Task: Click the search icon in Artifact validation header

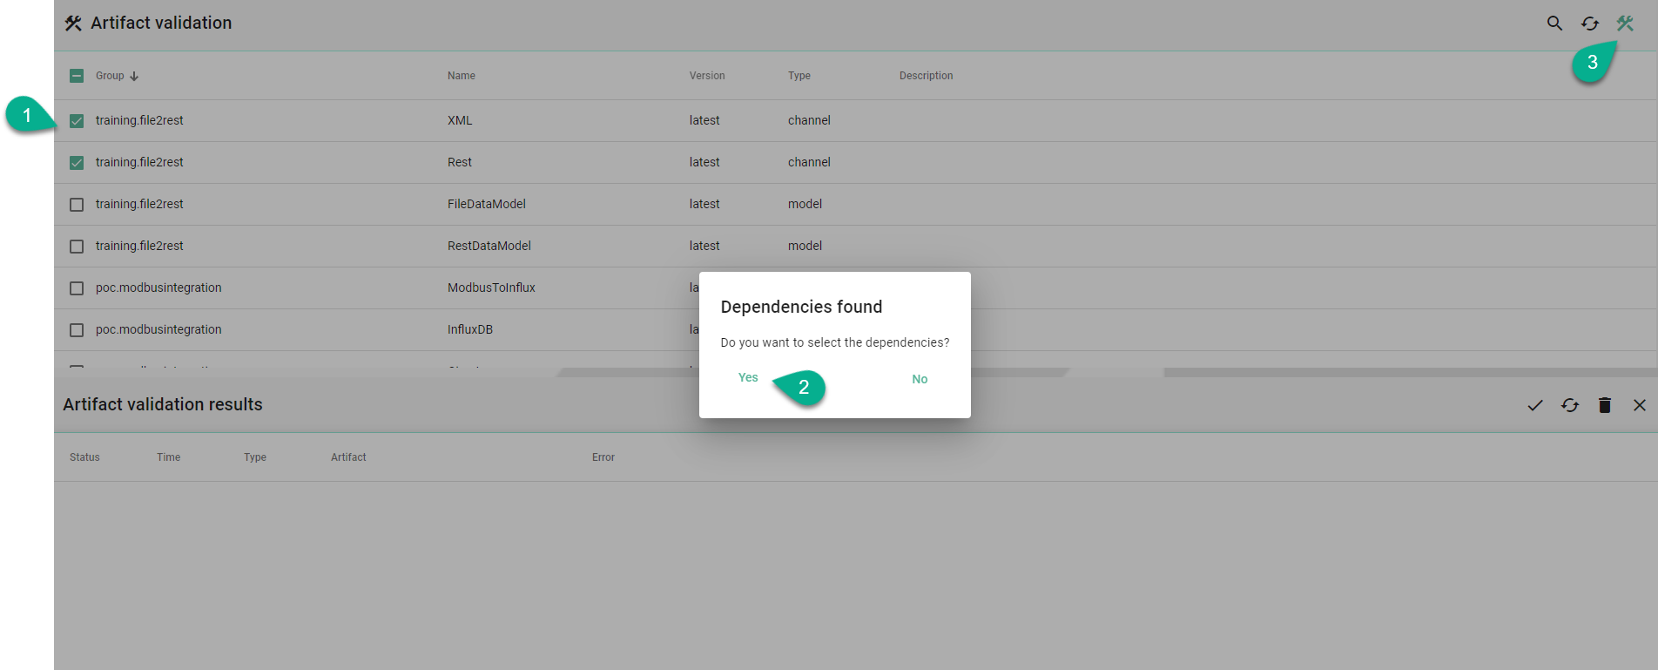Action: click(x=1554, y=24)
